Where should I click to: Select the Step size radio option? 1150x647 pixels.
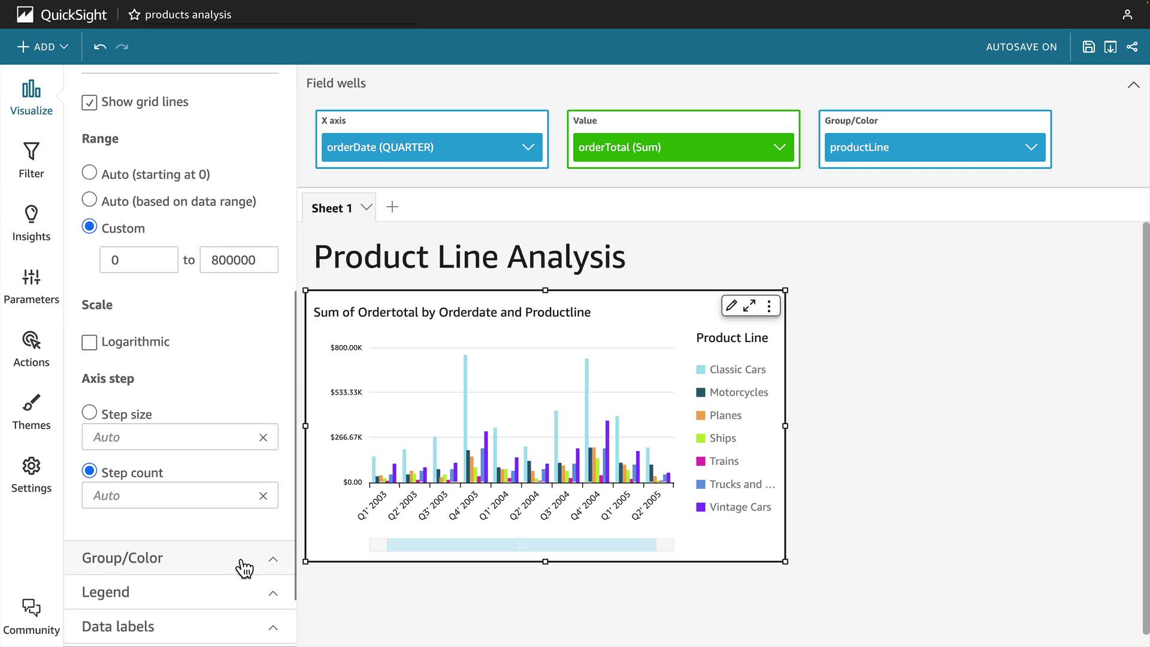(x=89, y=412)
